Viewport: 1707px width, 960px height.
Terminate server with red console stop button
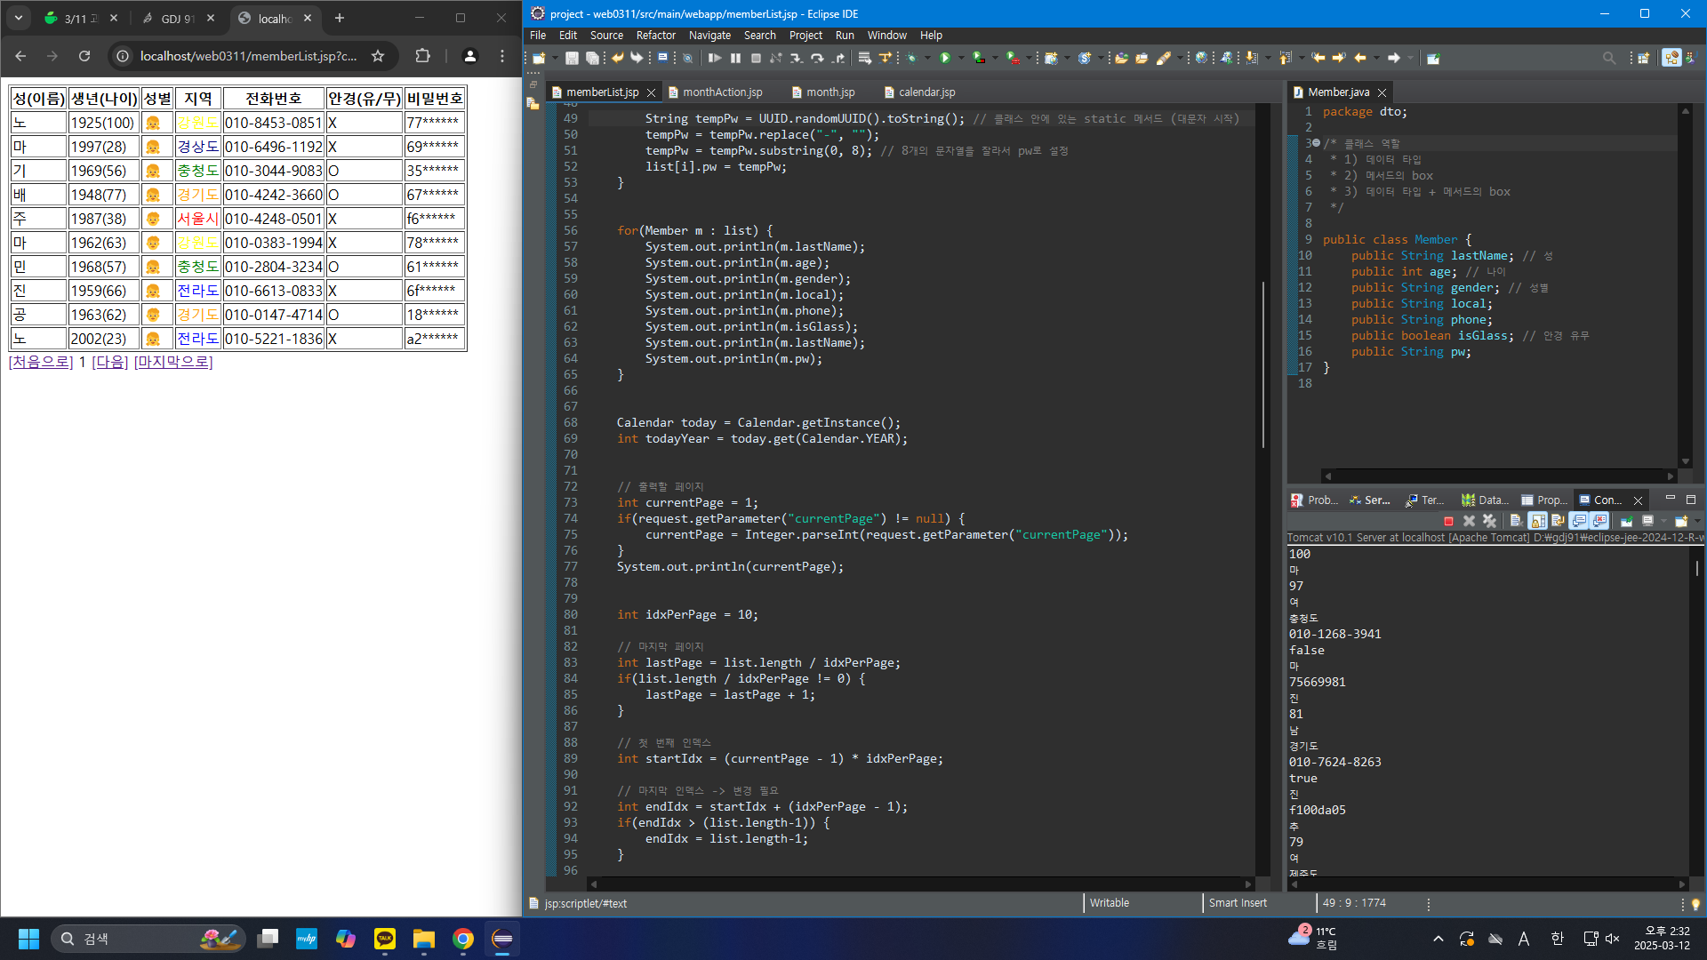1448,521
